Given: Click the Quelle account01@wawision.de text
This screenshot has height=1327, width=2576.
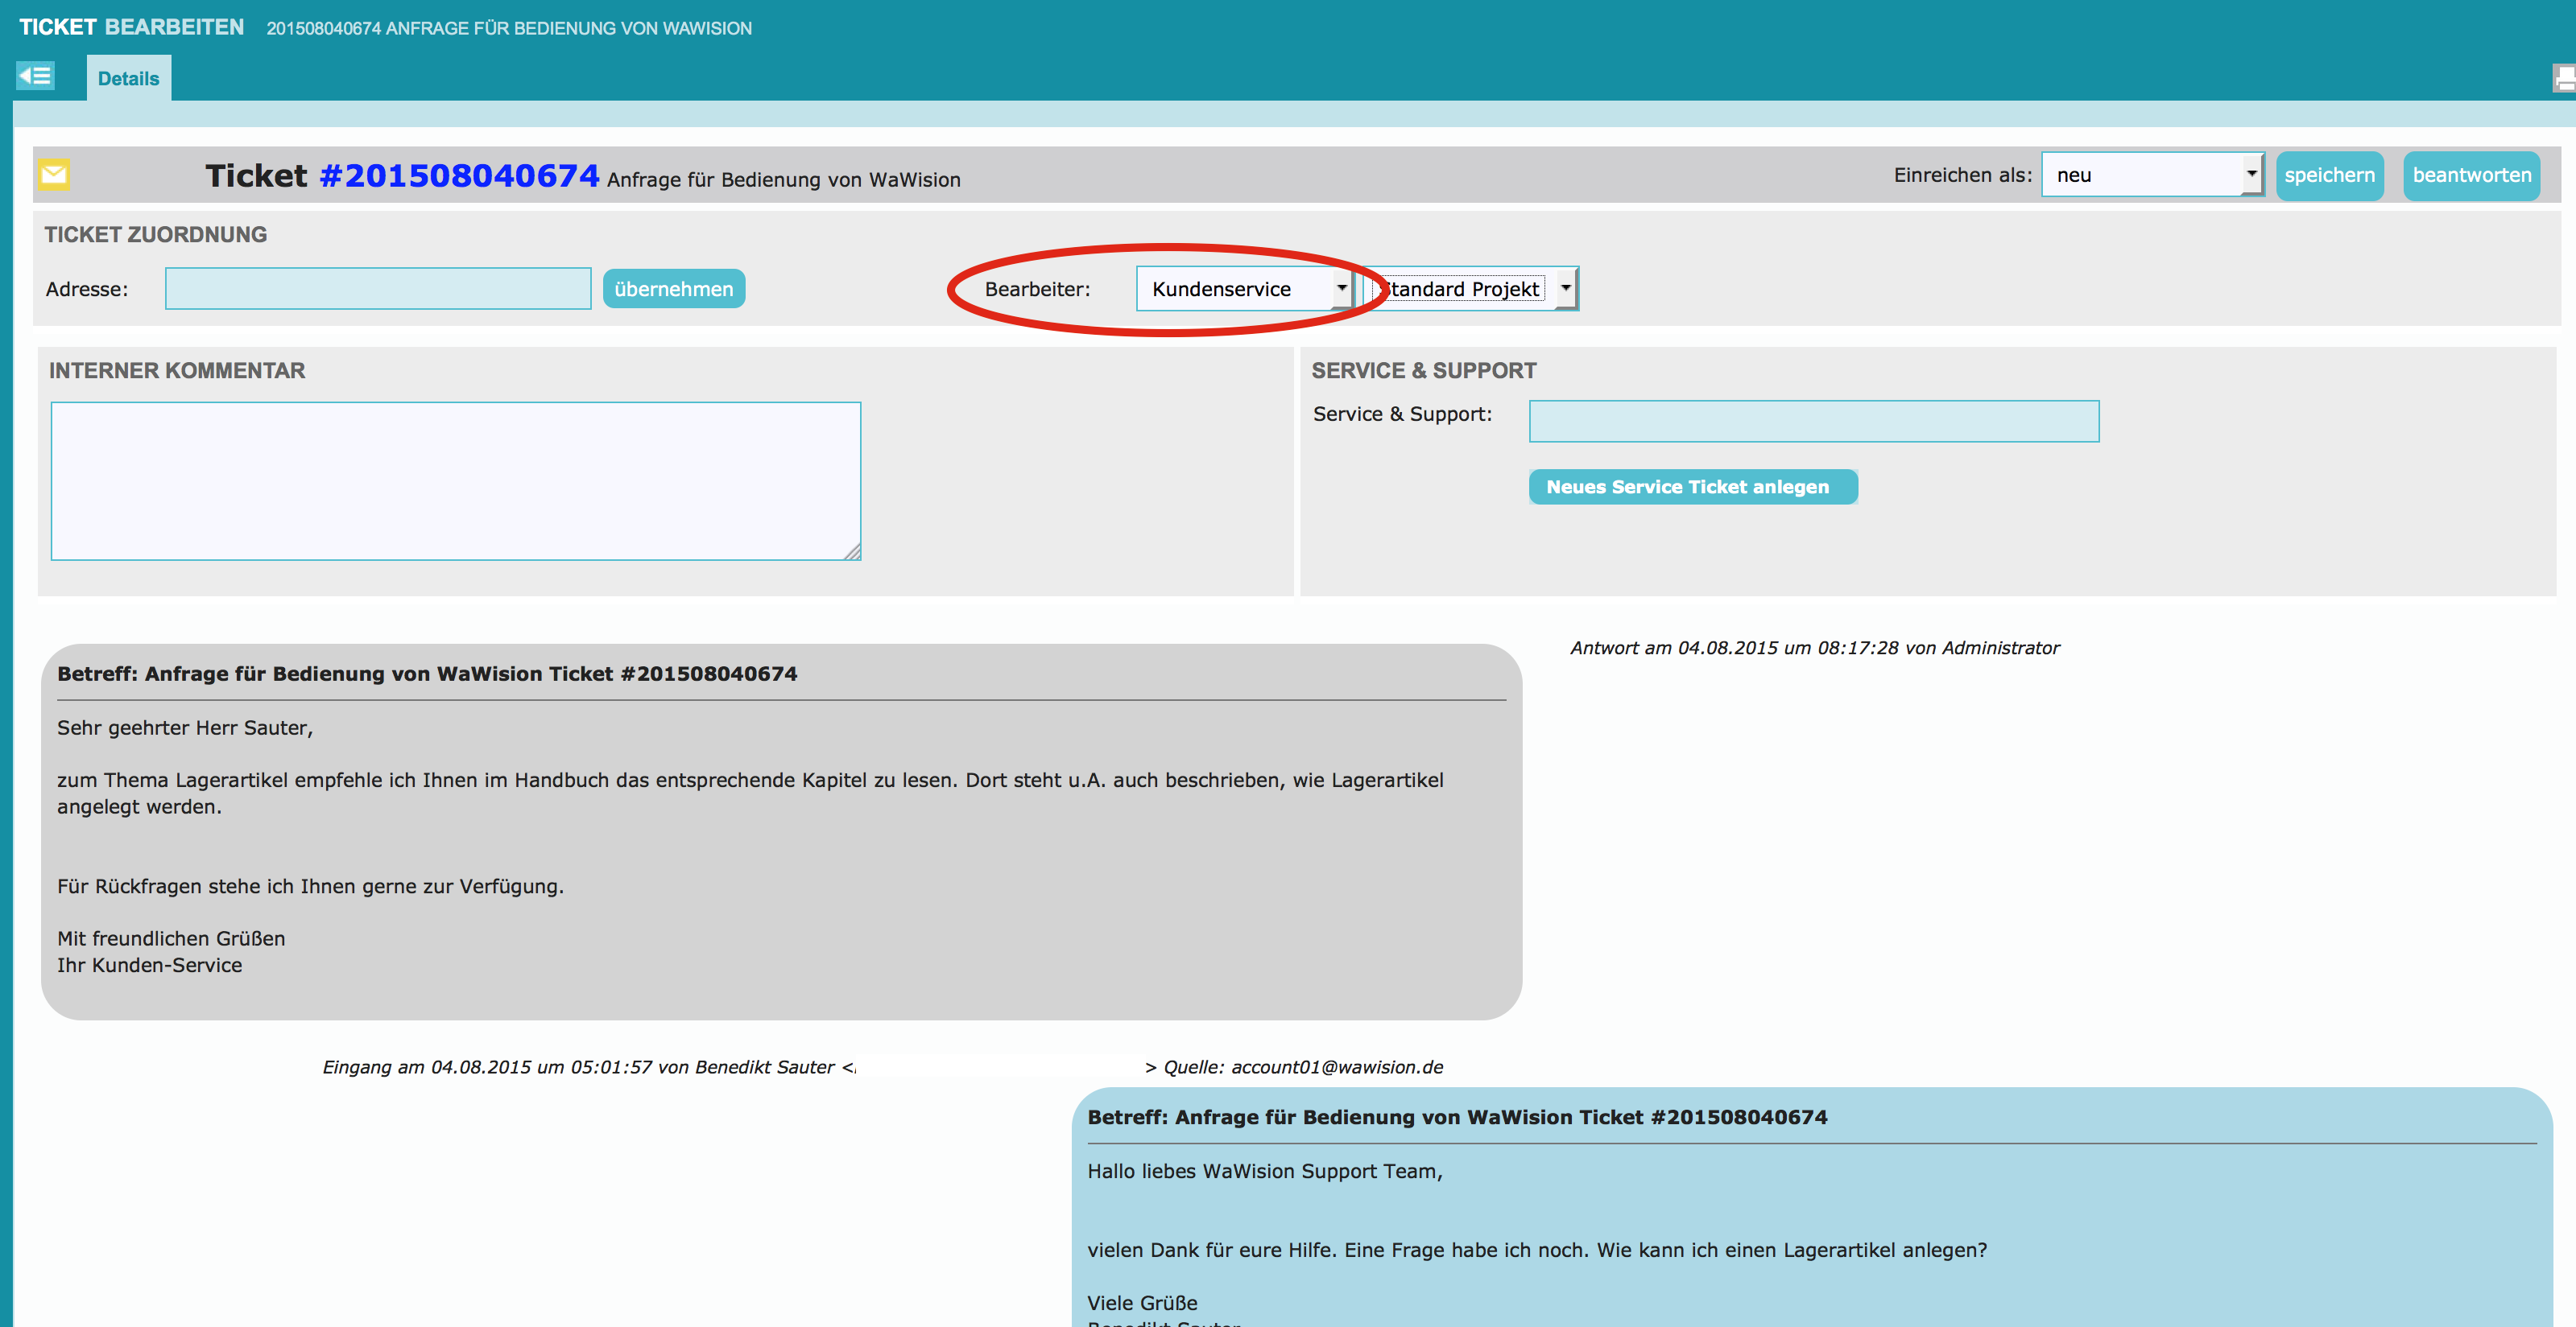Looking at the screenshot, I should (1303, 1067).
